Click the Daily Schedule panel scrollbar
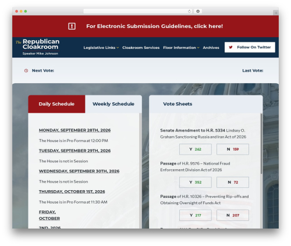 (x=140, y=170)
